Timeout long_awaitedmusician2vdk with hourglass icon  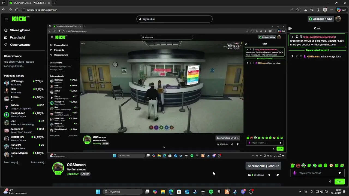tap(297, 37)
